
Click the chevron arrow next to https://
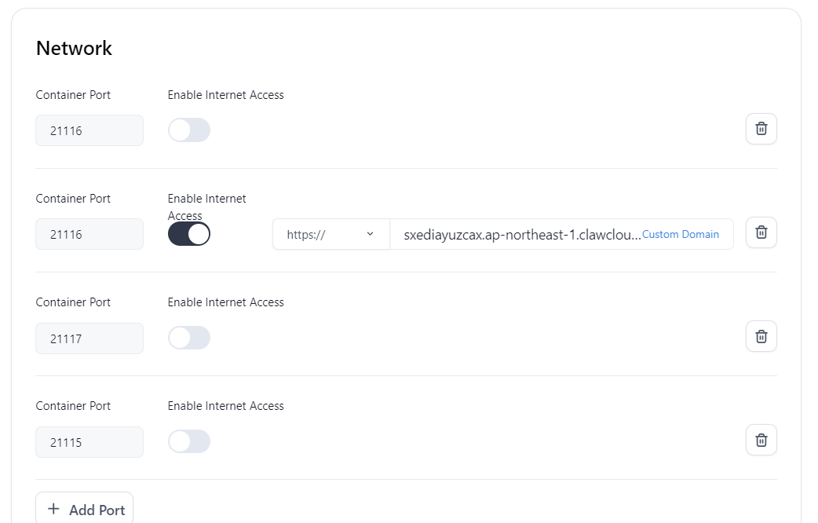point(370,234)
